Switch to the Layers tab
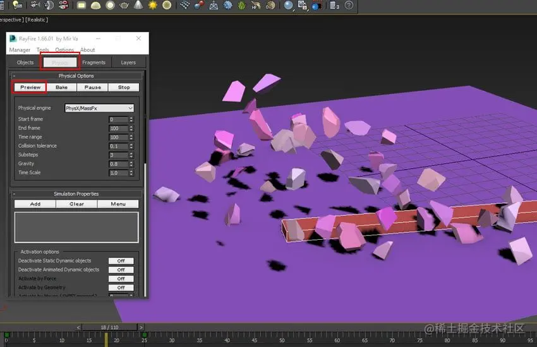 (128, 62)
